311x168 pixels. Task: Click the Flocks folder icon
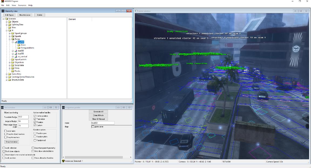pyautogui.click(x=12, y=71)
